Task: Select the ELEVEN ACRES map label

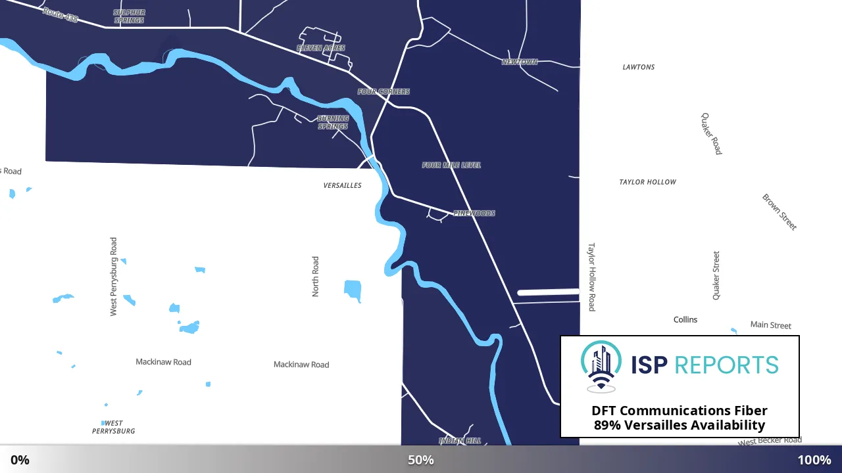Action: pos(321,48)
